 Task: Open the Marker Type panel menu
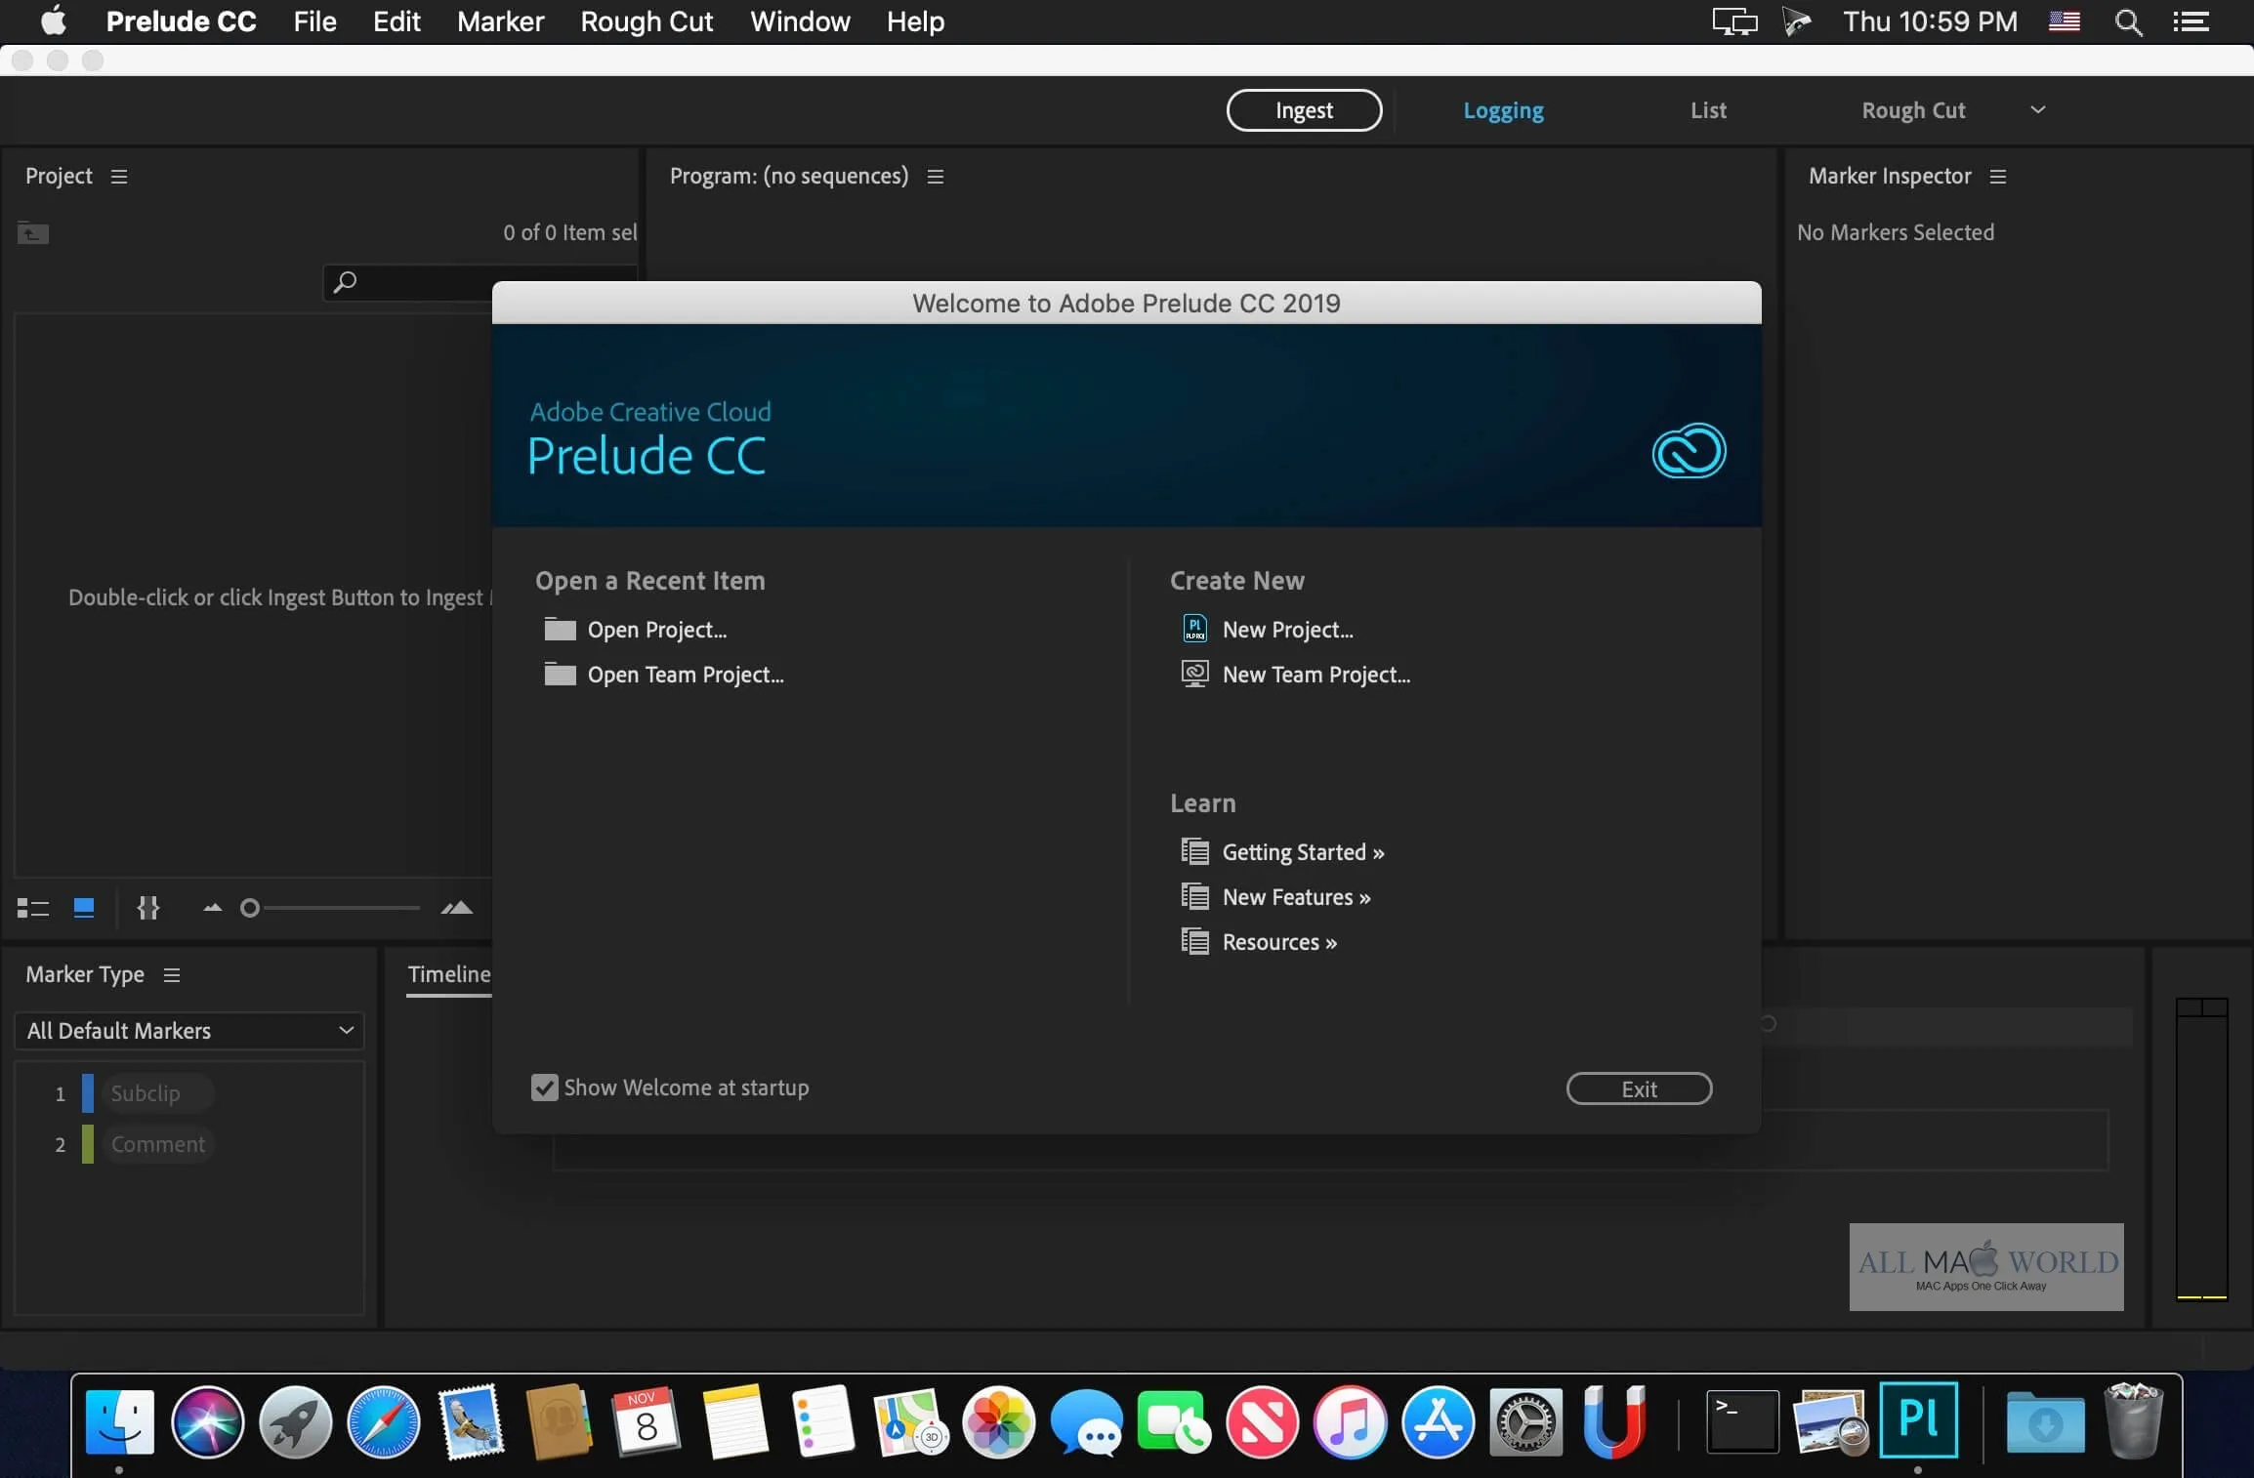tap(173, 976)
